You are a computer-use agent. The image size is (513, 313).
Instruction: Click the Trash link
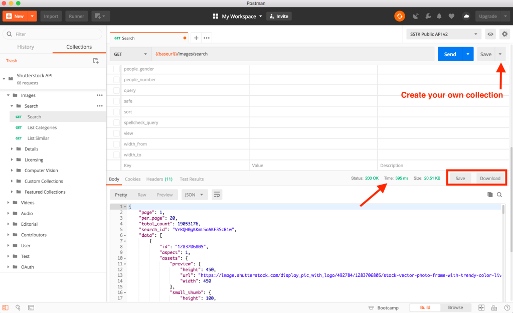(12, 61)
